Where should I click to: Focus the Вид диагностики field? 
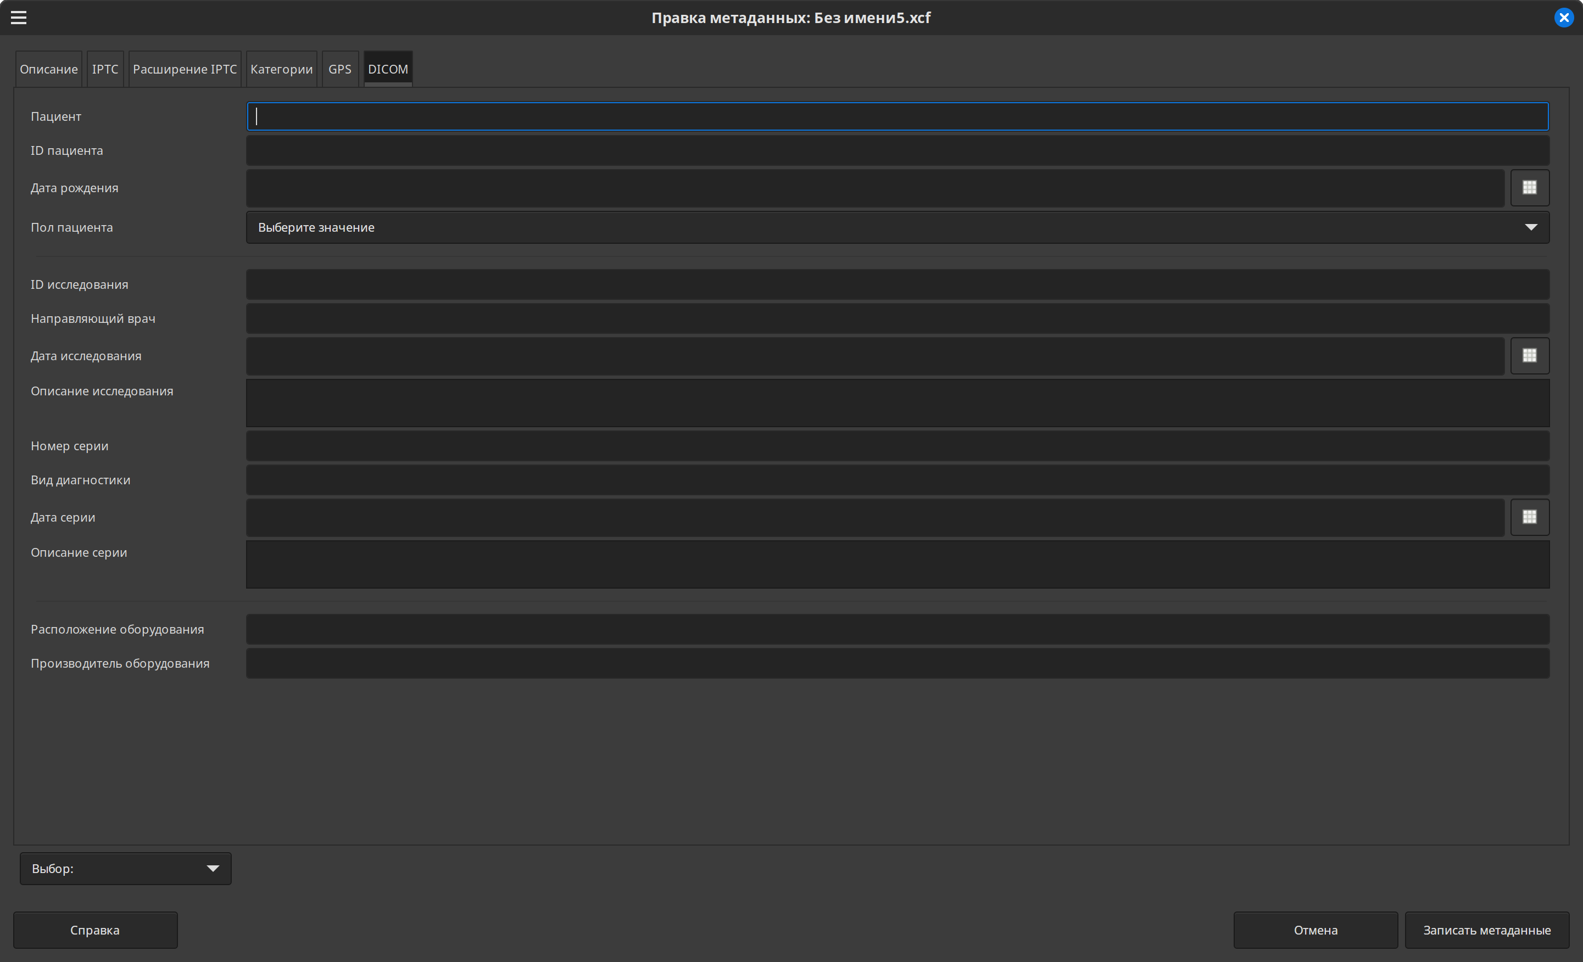897,480
